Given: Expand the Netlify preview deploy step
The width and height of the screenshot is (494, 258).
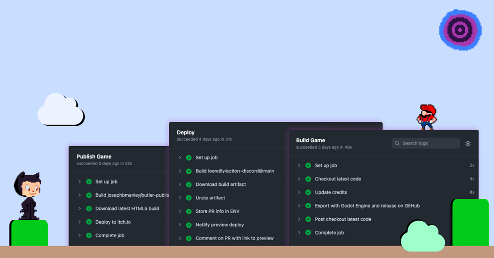Looking at the screenshot, I should [x=180, y=225].
